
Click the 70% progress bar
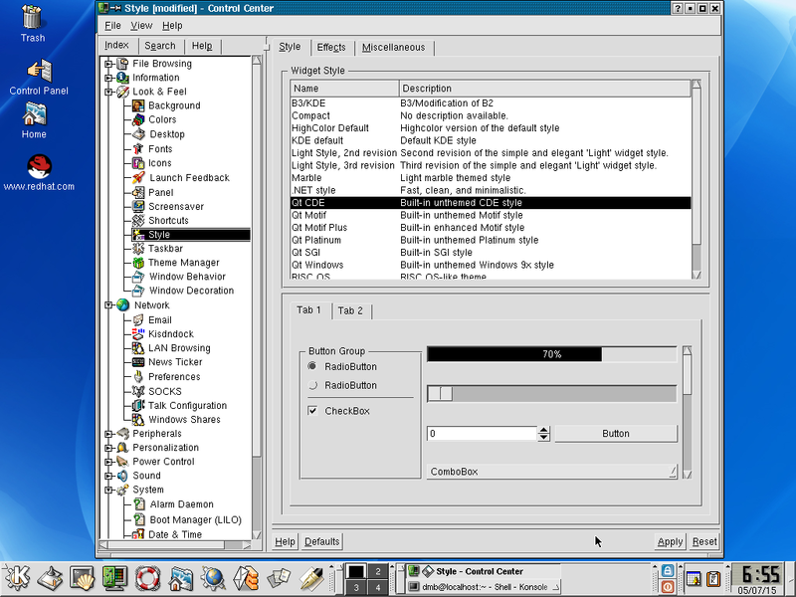pyautogui.click(x=552, y=354)
